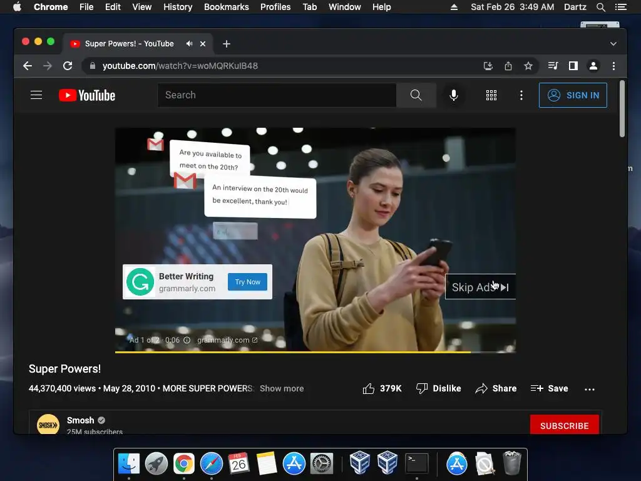Save the video to a playlist

(549, 388)
